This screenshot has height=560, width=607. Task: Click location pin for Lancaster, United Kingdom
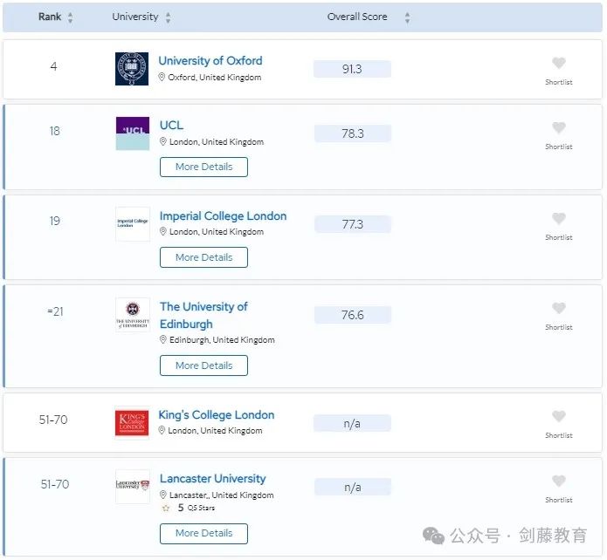click(163, 495)
